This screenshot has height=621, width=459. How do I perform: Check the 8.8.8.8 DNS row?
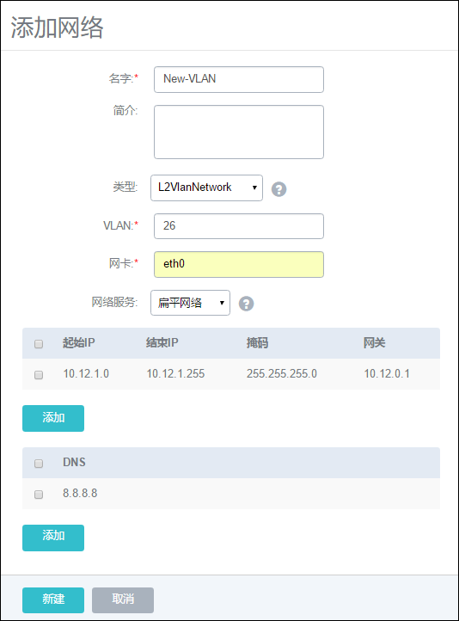(39, 494)
